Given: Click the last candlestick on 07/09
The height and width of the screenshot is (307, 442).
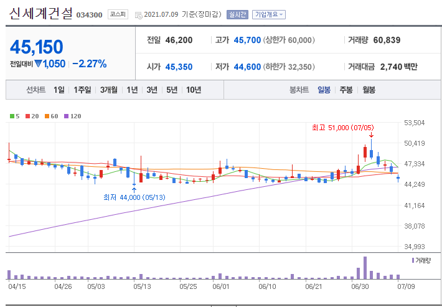Looking at the screenshot, I should [398, 178].
